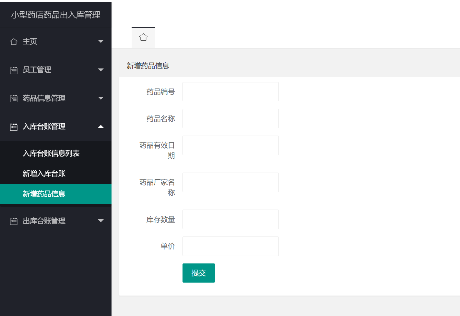Select the highlighted 新增药品信息 entry
Screen dimensions: 460x316
56,194
